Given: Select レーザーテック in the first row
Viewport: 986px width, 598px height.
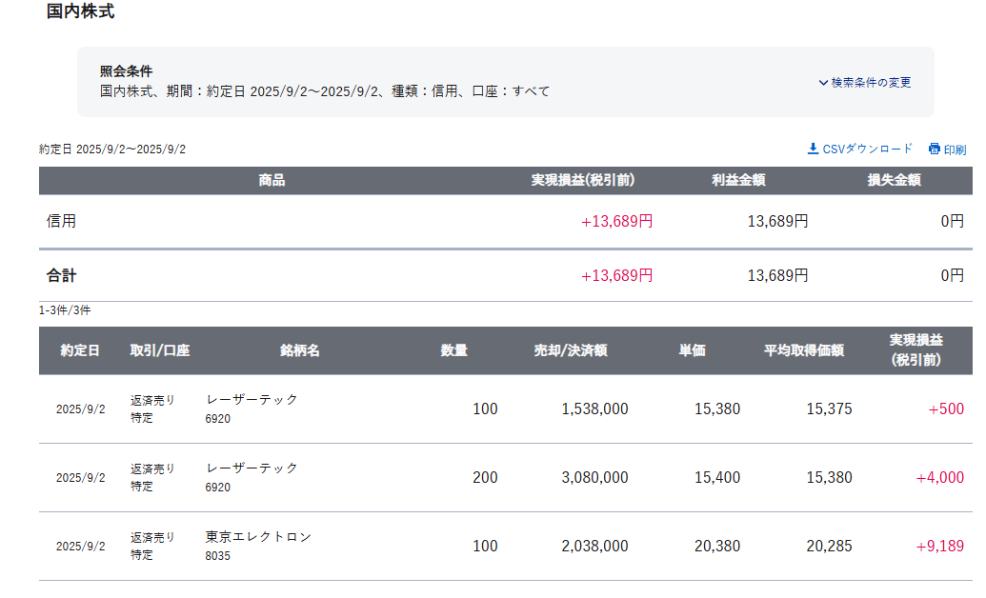Looking at the screenshot, I should coord(252,400).
